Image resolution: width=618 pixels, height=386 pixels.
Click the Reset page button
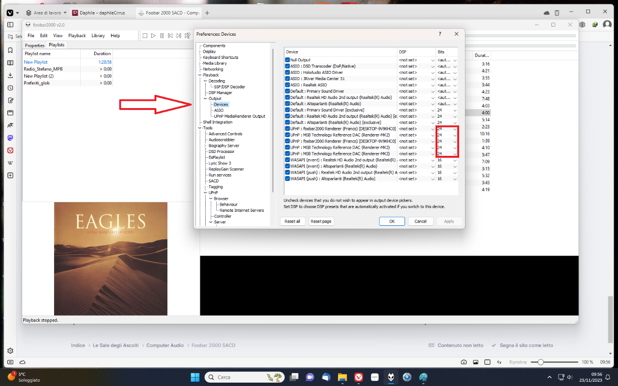pos(321,221)
